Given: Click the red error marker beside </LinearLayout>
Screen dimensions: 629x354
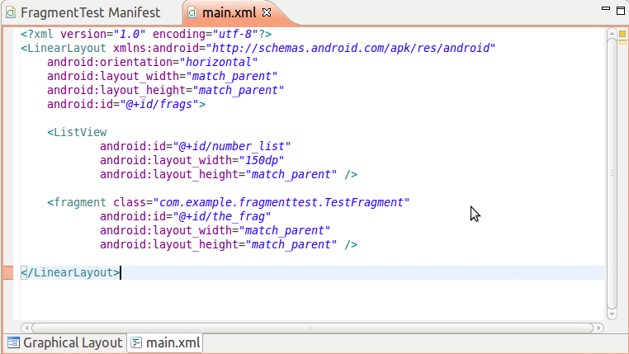Looking at the screenshot, I should pyautogui.click(x=8, y=272).
